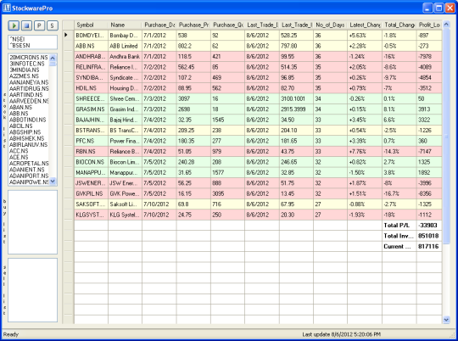Sort by Last_Trade date column header
This screenshot has width=458, height=341.
point(262,25)
